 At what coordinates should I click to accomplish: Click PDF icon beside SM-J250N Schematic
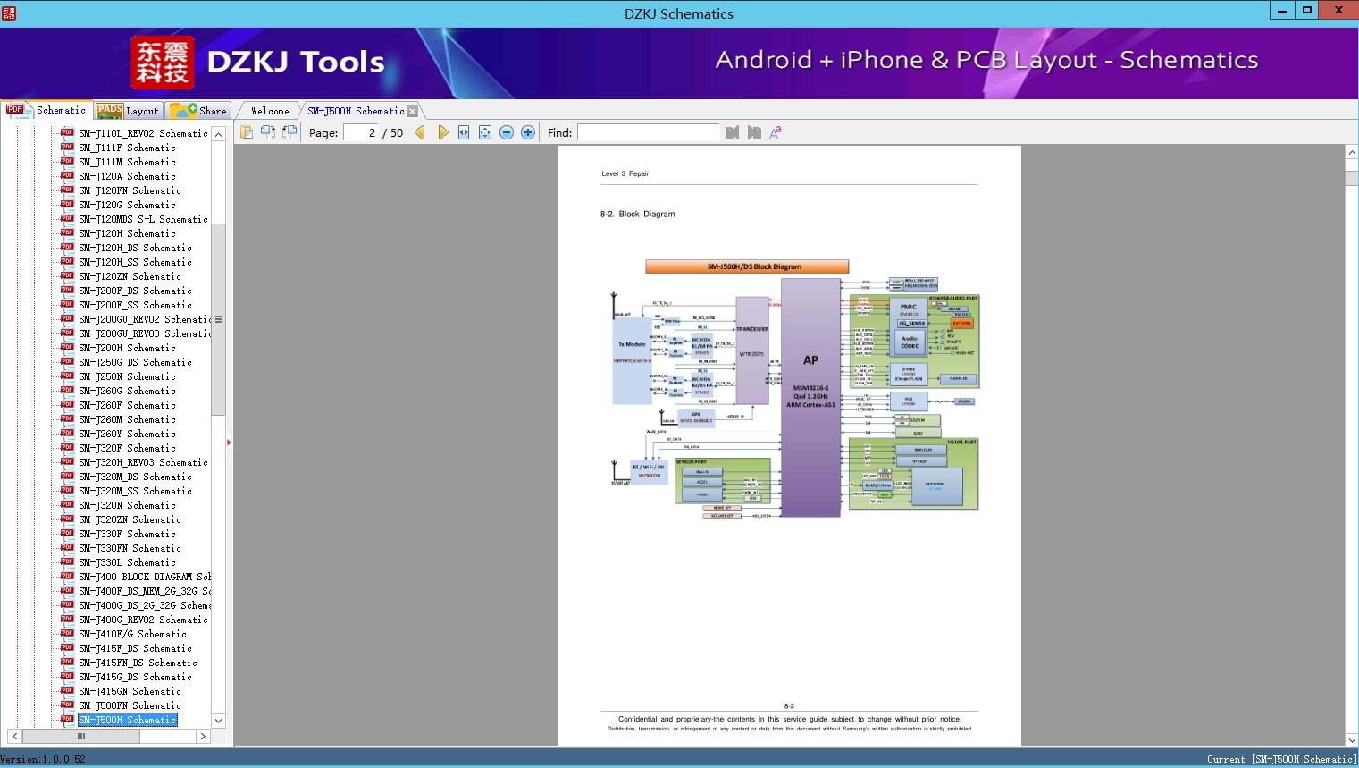[x=67, y=376]
